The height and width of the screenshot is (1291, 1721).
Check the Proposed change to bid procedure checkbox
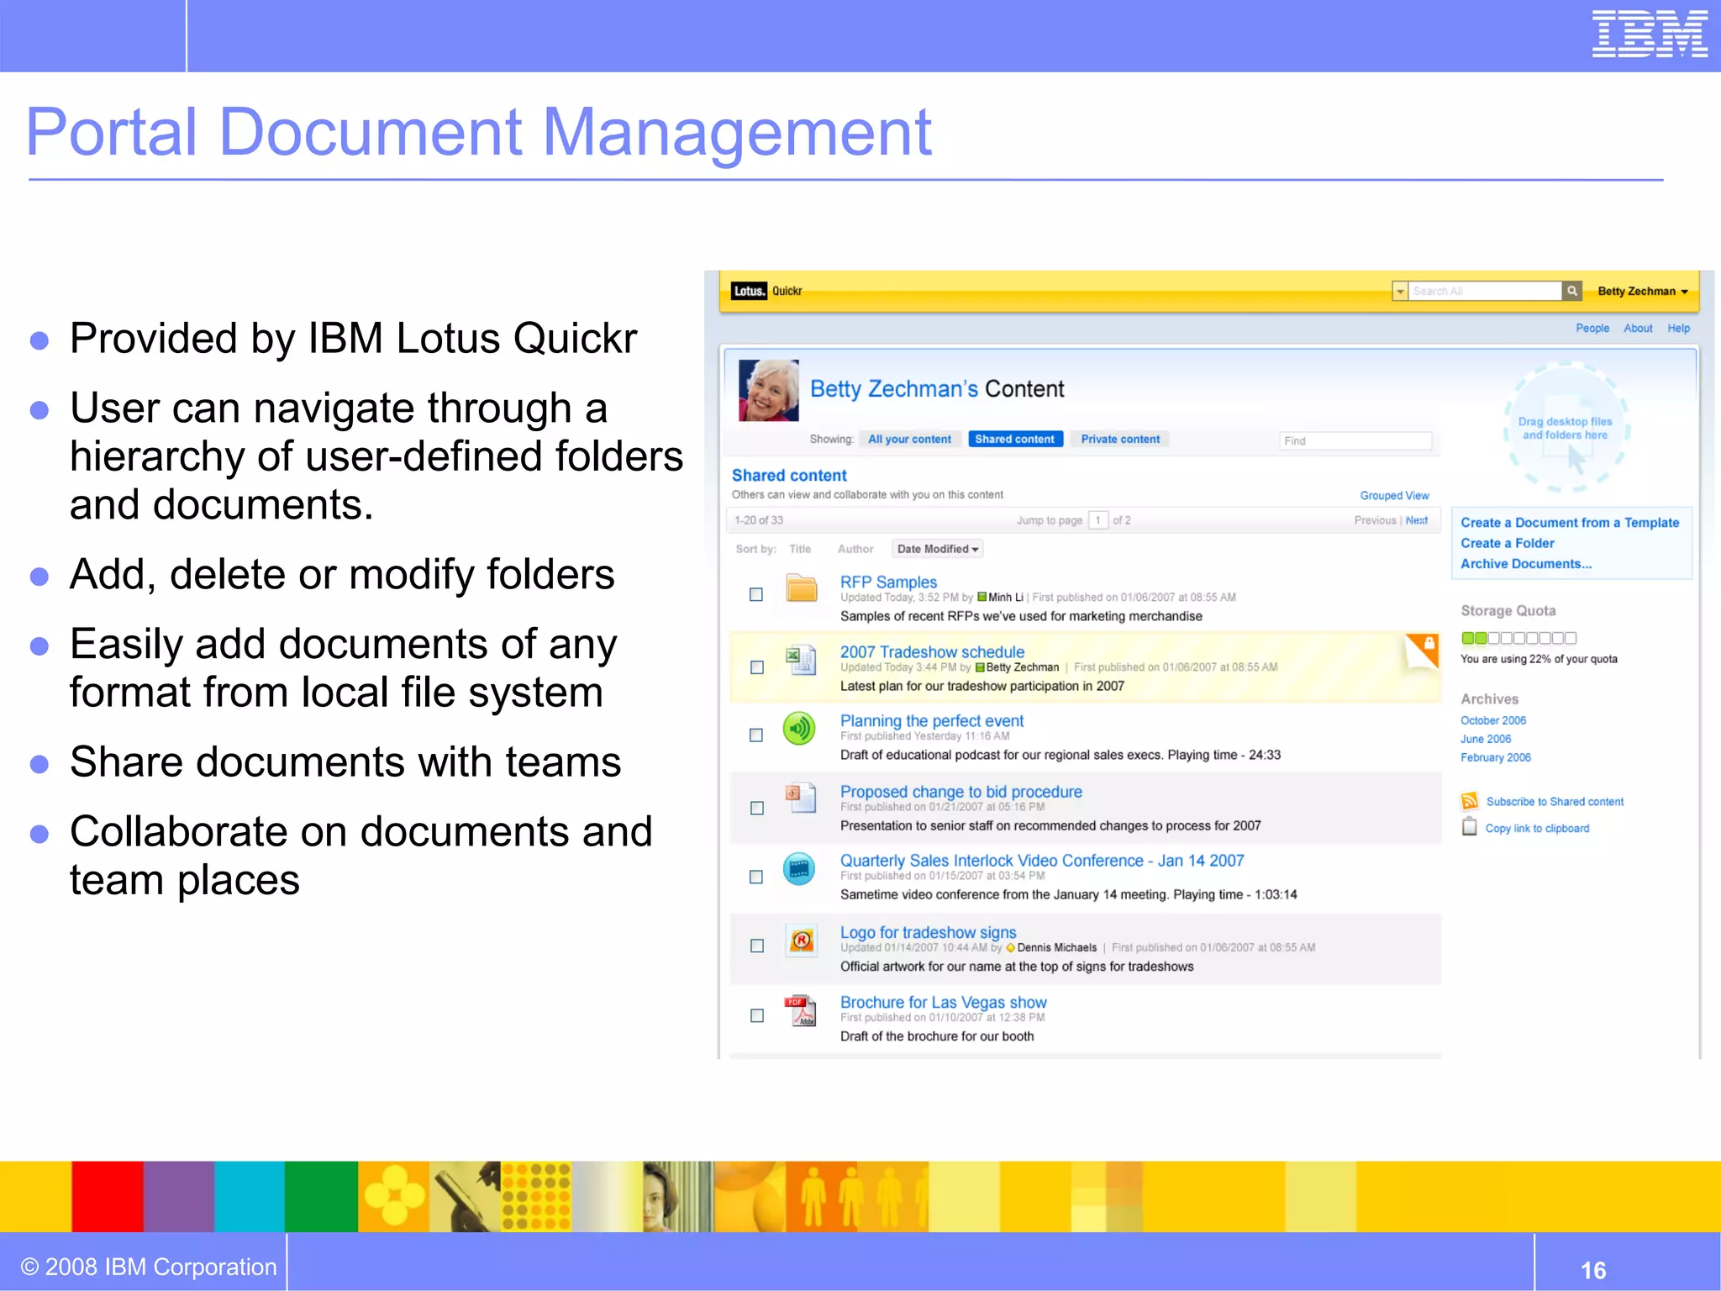click(x=756, y=808)
